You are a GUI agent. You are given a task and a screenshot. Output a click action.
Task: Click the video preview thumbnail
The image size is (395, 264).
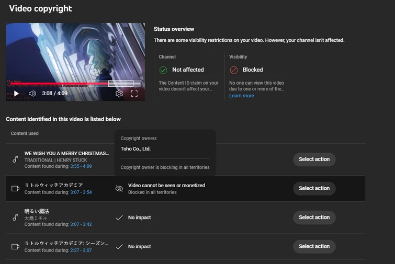(x=75, y=52)
